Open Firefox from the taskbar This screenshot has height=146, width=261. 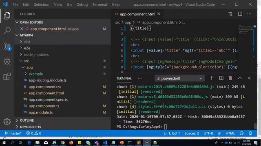click(71, 142)
